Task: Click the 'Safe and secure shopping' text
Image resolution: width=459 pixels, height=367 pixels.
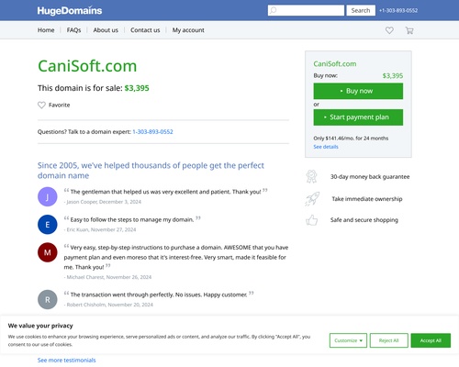Action: tap(364, 220)
